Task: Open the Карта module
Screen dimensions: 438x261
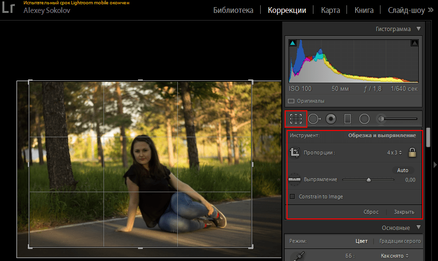Action: tap(331, 10)
